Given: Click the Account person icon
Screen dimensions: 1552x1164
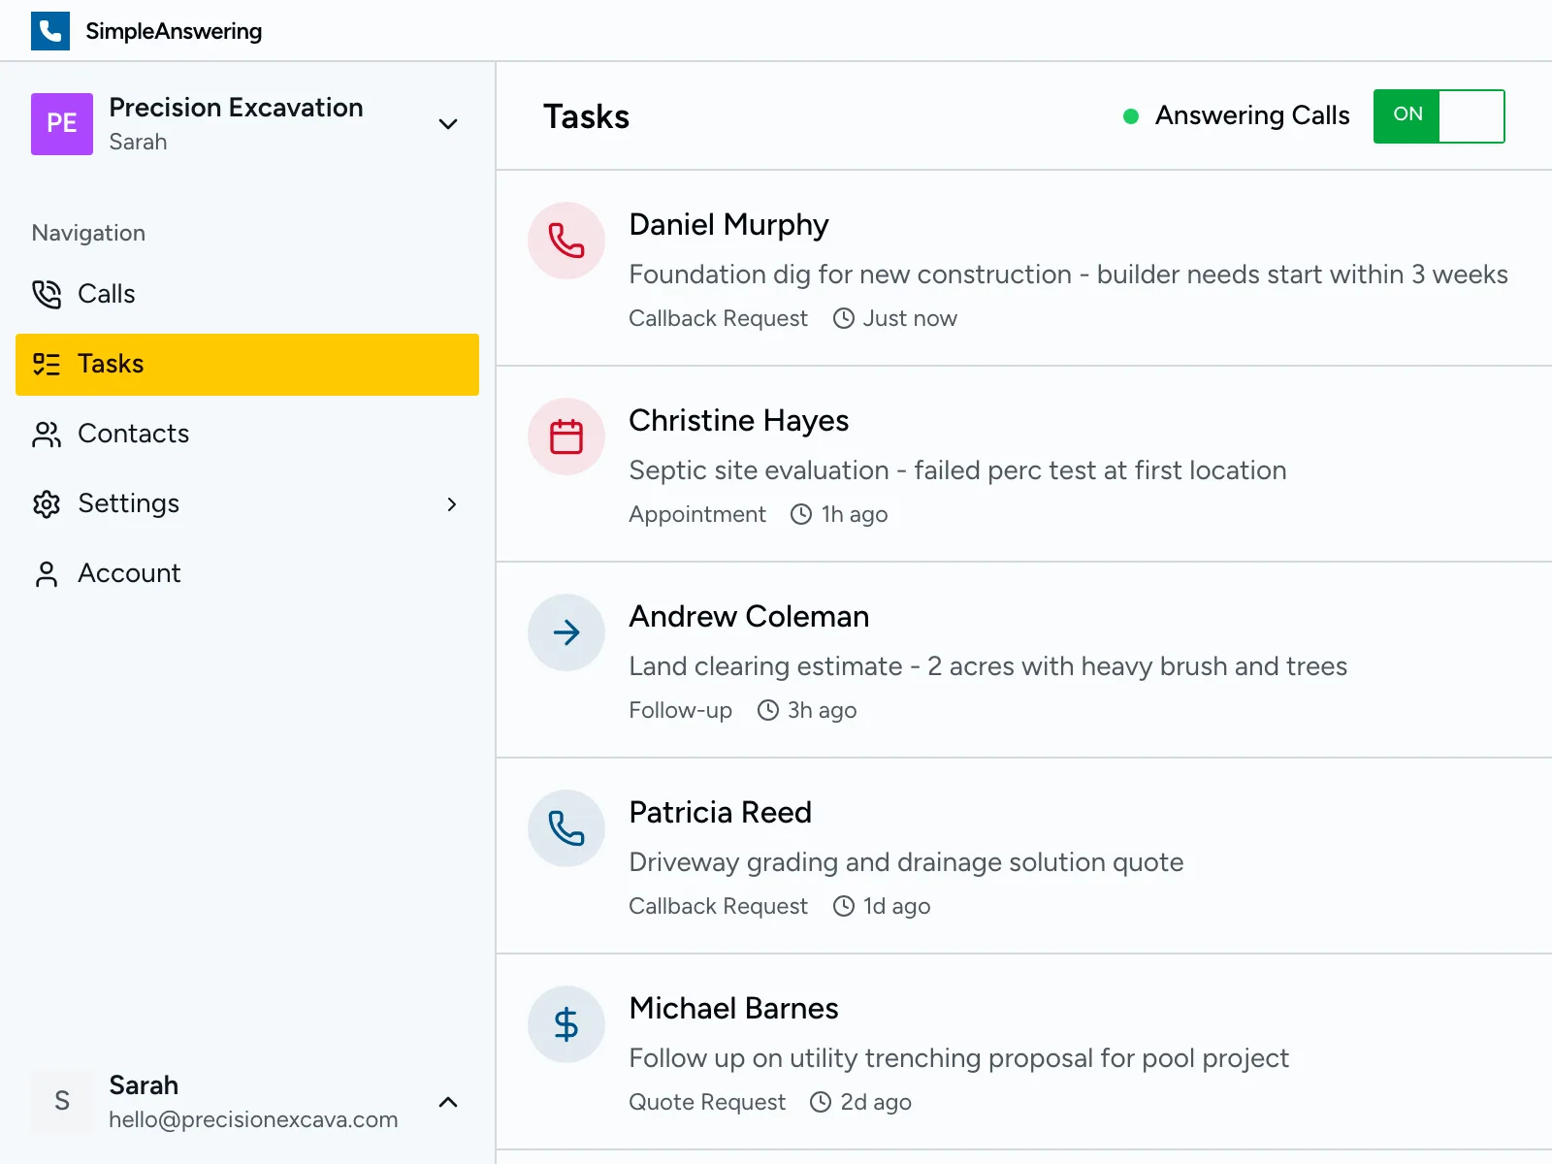Looking at the screenshot, I should pos(46,572).
